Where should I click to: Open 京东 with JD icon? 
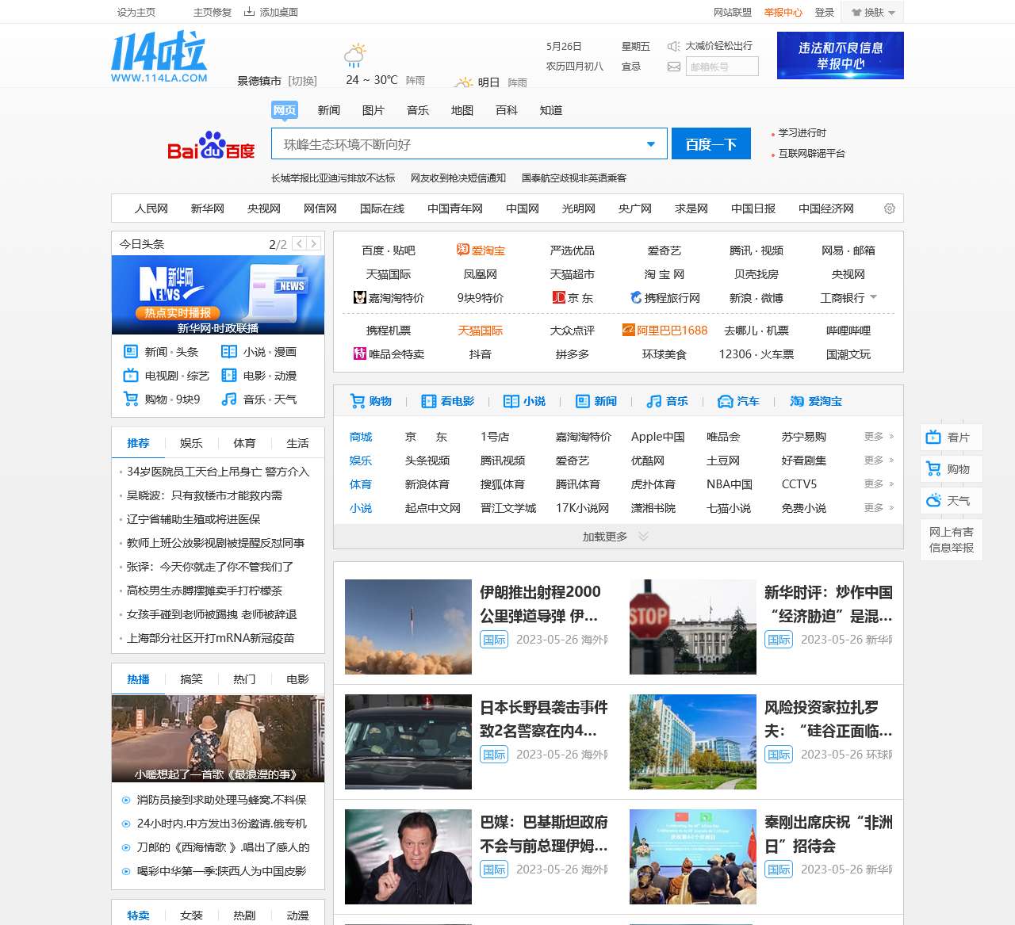click(x=573, y=298)
